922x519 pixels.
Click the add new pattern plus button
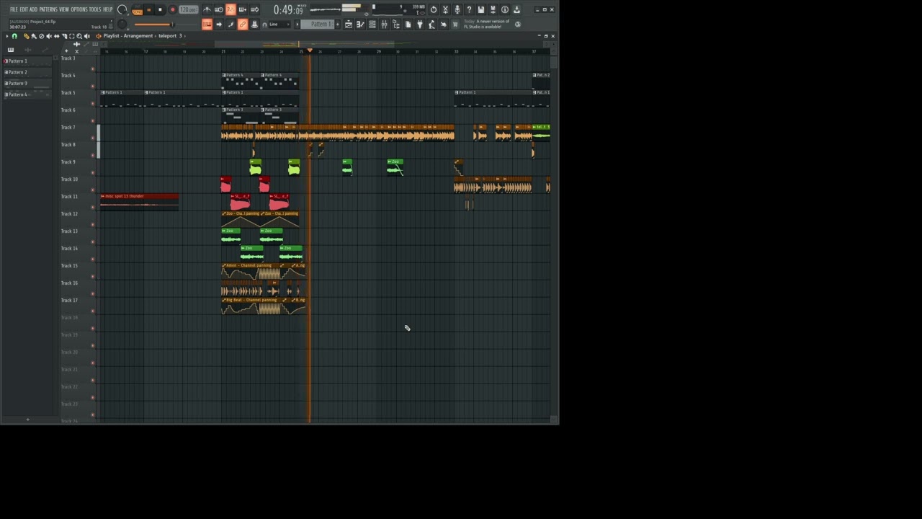click(338, 24)
